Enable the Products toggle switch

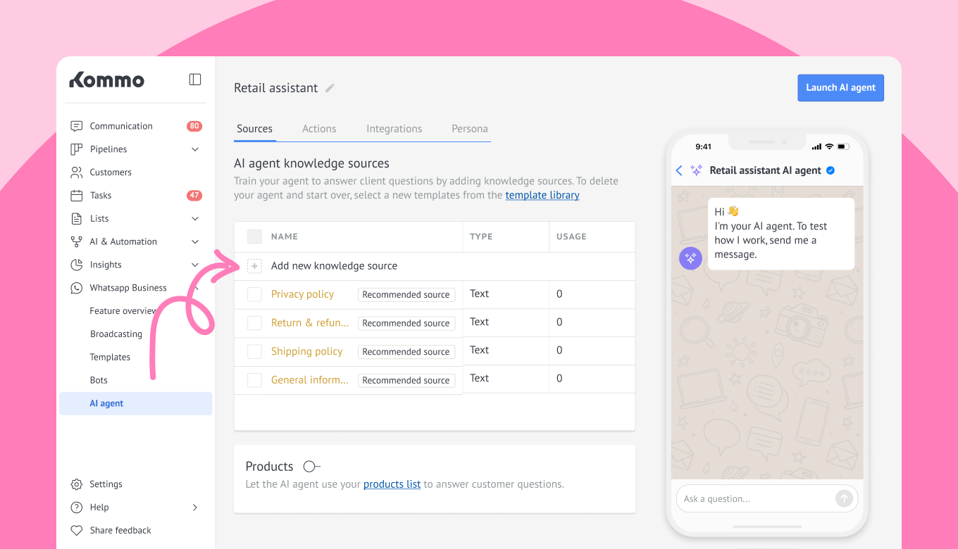(x=311, y=467)
